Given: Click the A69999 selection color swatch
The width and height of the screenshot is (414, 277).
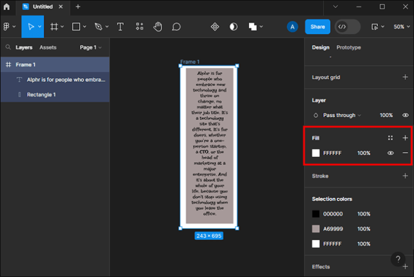Looking at the screenshot, I should 316,229.
